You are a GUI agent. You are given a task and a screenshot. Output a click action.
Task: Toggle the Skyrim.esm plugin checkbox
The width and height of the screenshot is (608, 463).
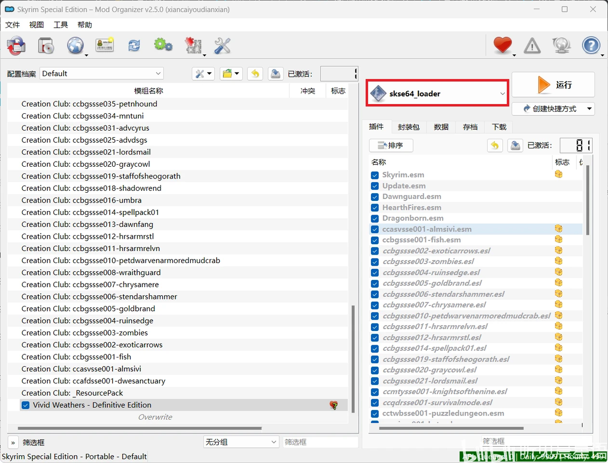pyautogui.click(x=374, y=175)
